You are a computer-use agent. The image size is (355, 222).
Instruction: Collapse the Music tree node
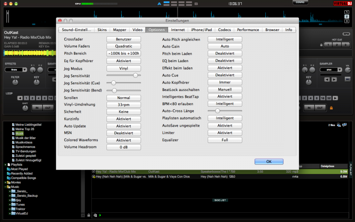(x=5, y=187)
